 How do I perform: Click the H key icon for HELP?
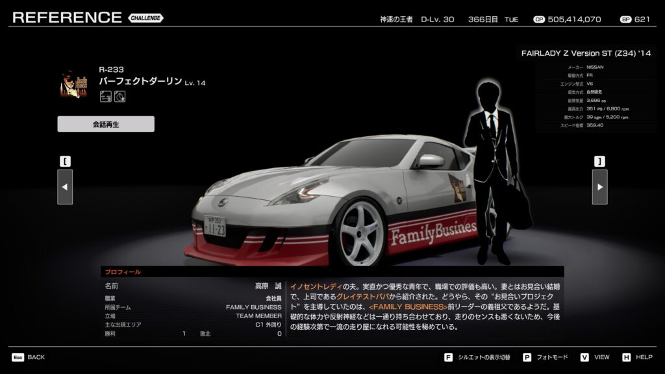pyautogui.click(x=626, y=357)
